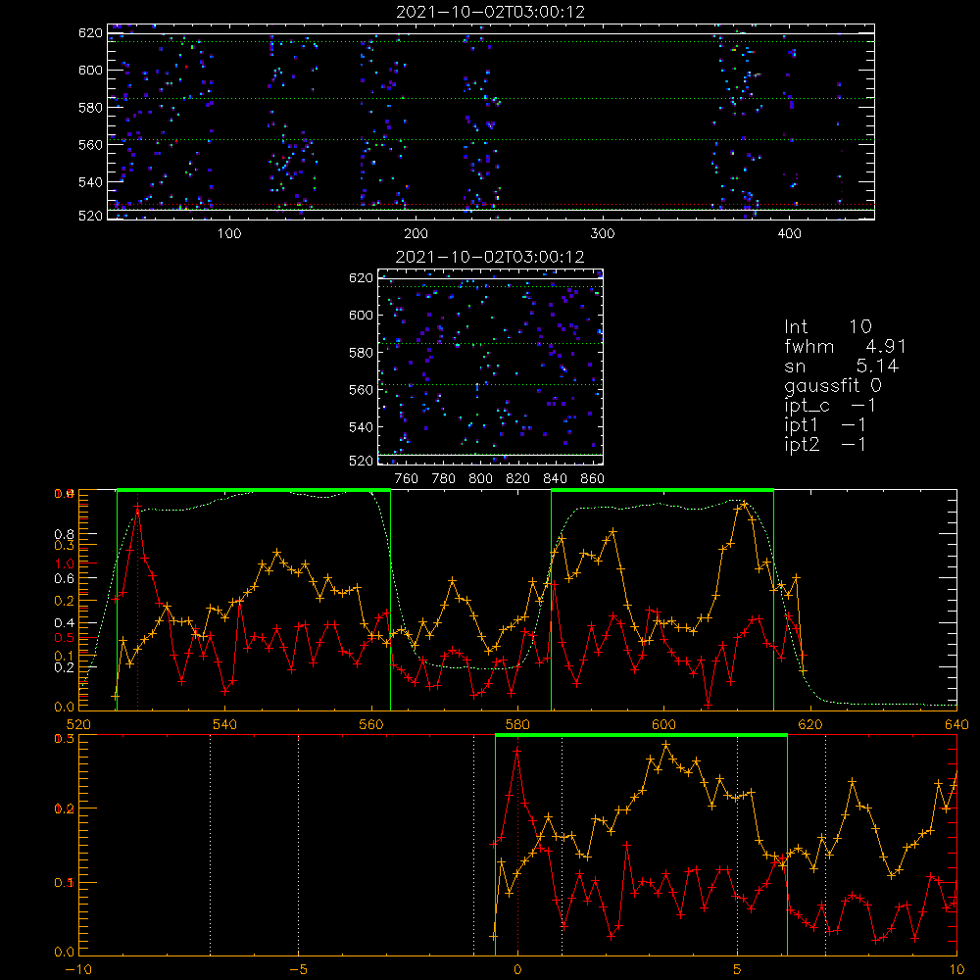The width and height of the screenshot is (980, 980).
Task: Click x-axis label -5 on the bottom plot
Action: click(x=299, y=970)
